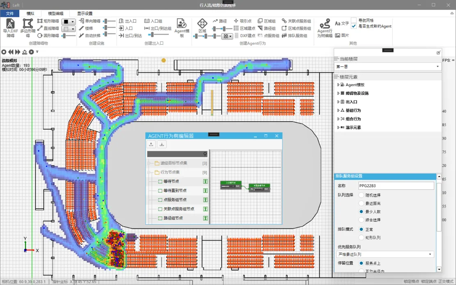This screenshot has width=456, height=285.
Task: Expand the 障碍物及设施 tree node
Action: [x=338, y=93]
